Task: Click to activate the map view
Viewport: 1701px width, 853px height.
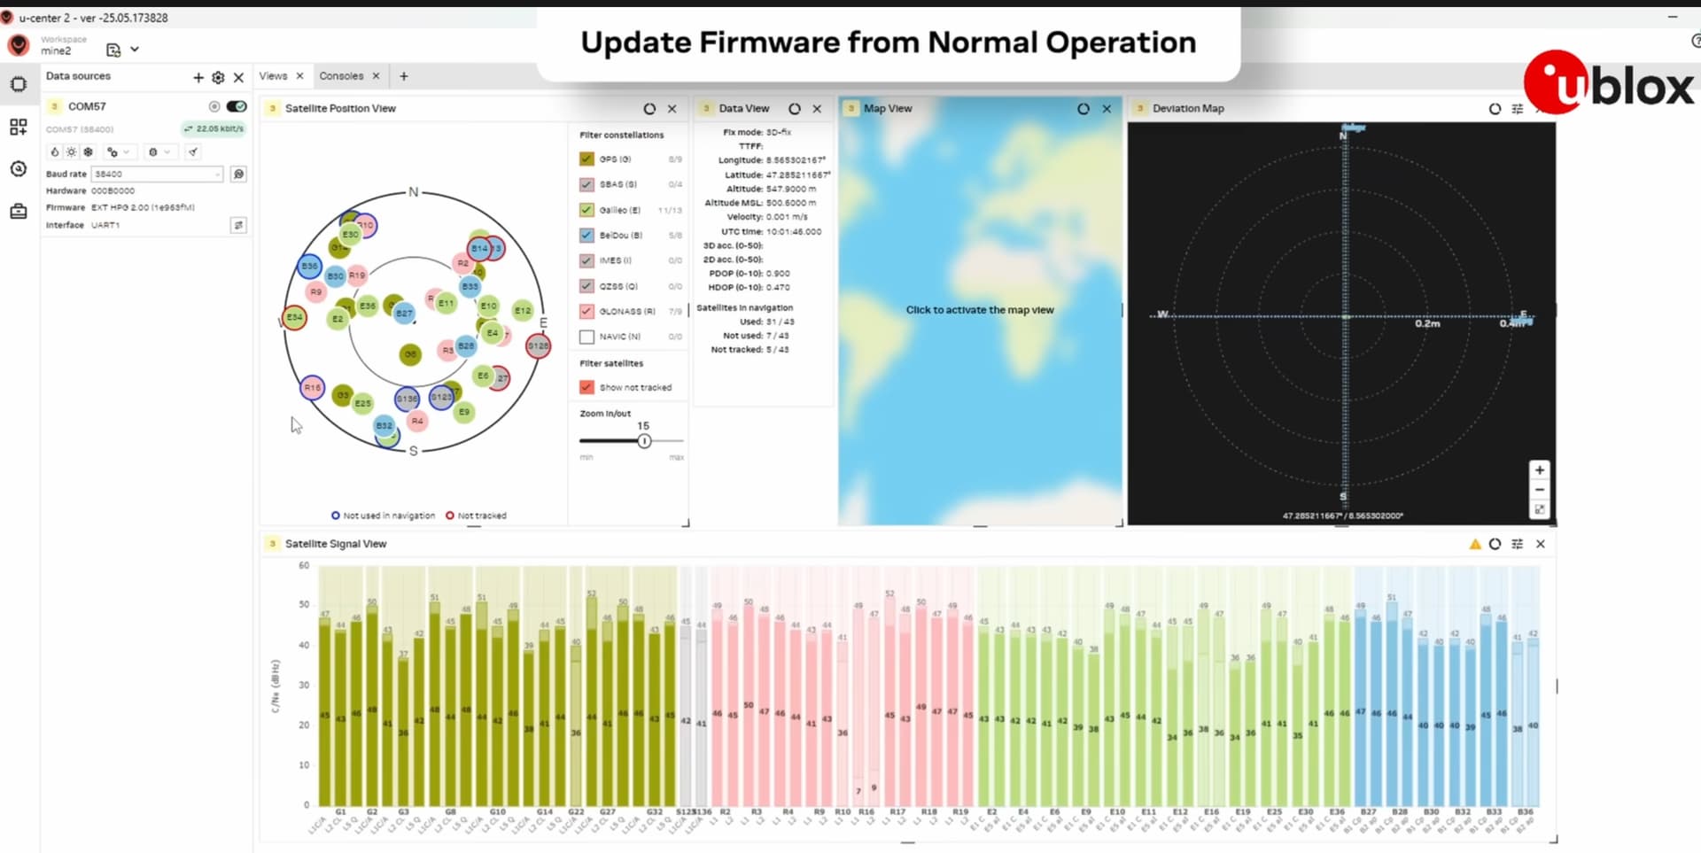Action: (980, 310)
